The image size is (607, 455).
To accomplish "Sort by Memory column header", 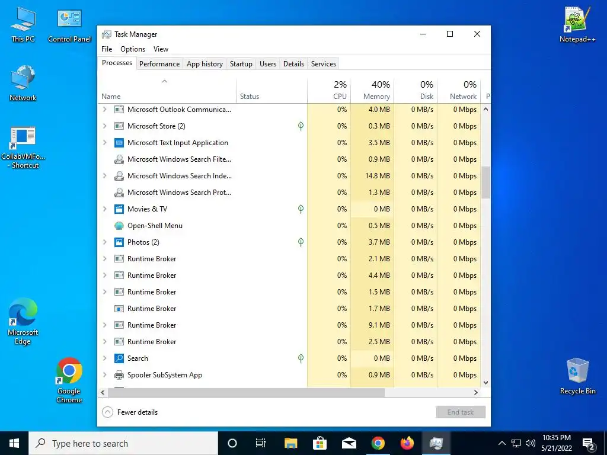I will (372, 91).
